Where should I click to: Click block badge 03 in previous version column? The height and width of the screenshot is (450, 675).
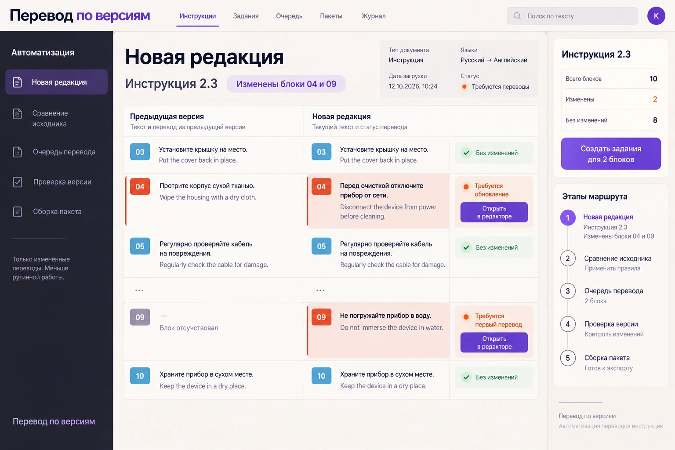[140, 152]
